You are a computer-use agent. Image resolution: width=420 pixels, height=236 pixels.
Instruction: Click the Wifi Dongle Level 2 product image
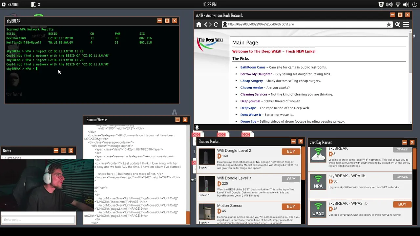207,157
